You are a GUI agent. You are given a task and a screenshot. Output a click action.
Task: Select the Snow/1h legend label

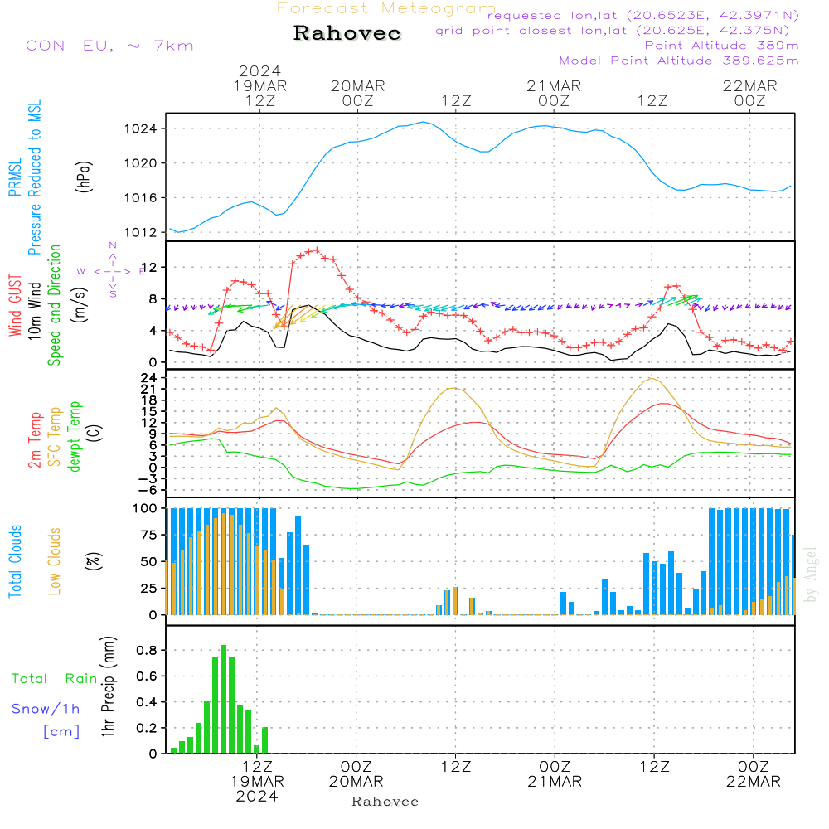pos(46,709)
